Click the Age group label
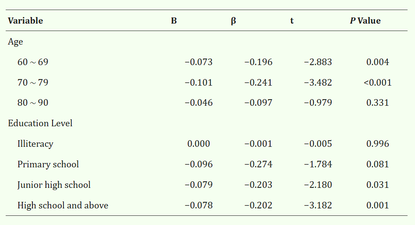 [15, 42]
